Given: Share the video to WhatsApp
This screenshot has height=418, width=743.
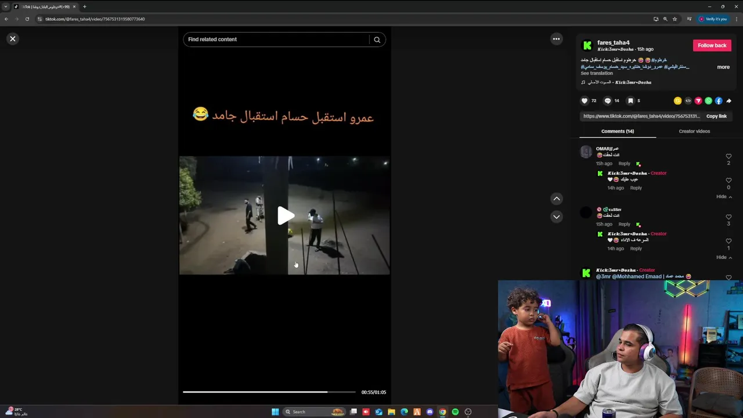Looking at the screenshot, I should (708, 100).
